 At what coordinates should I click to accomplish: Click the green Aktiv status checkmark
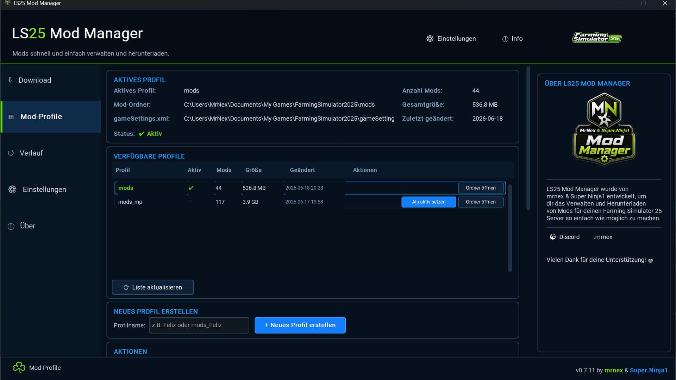point(142,134)
